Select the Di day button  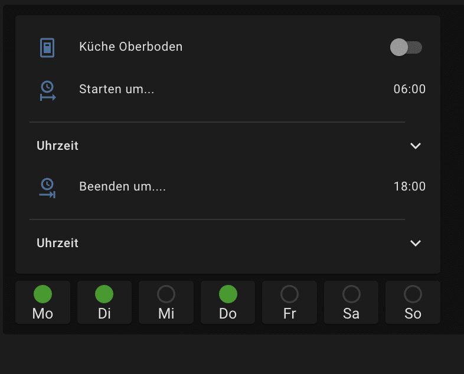click(x=104, y=303)
